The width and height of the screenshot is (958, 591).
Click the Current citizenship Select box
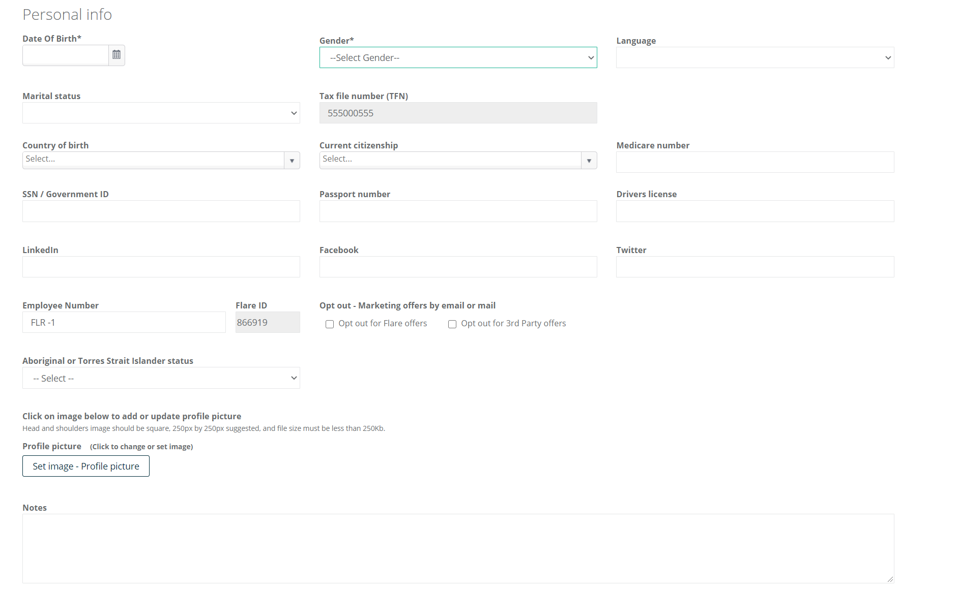450,160
